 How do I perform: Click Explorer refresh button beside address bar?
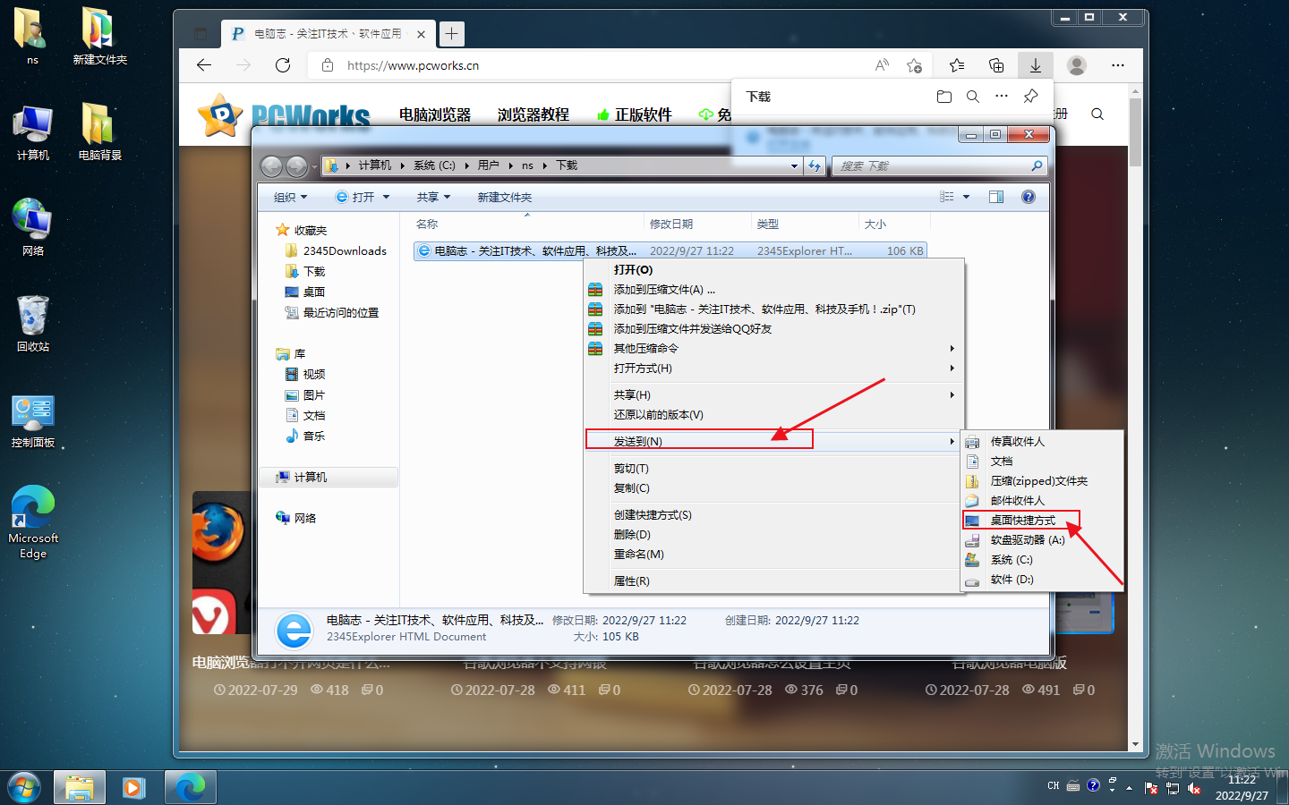[x=814, y=165]
